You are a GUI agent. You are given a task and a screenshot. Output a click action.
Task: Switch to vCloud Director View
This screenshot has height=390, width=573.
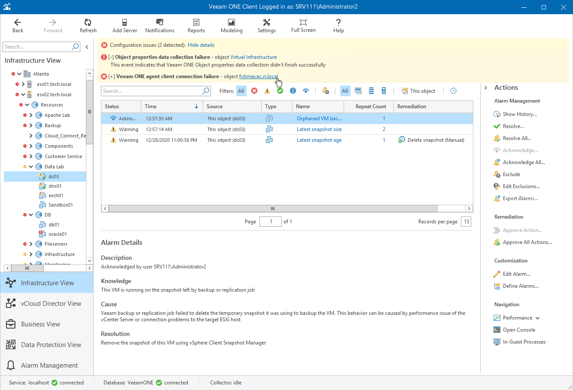(x=47, y=303)
